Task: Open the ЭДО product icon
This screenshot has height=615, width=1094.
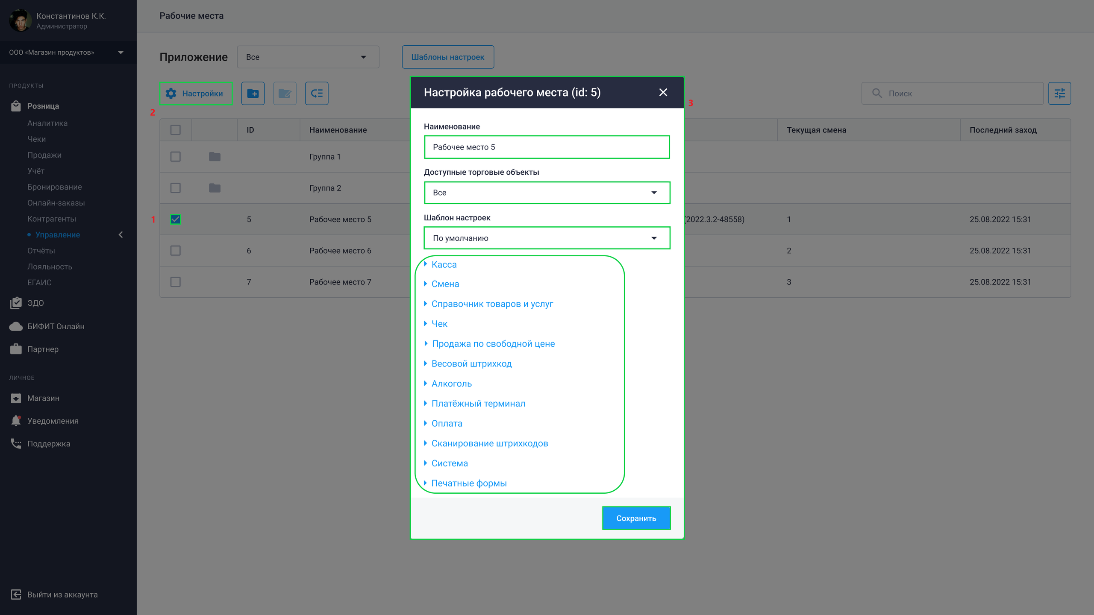Action: (x=16, y=303)
